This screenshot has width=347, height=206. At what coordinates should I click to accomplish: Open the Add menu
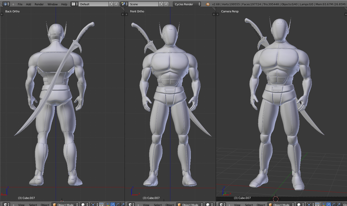point(29,4)
